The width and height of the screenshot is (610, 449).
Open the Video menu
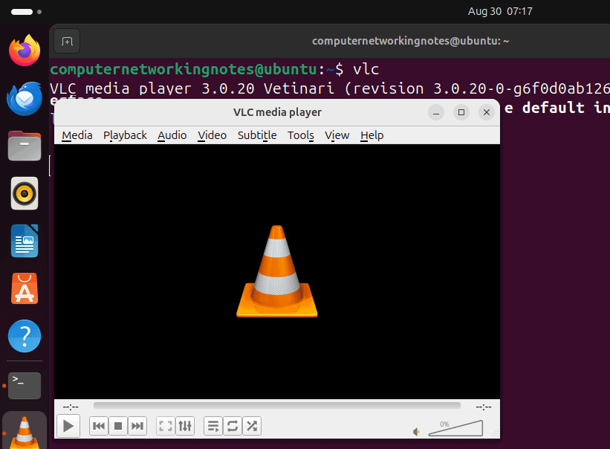[x=212, y=135]
